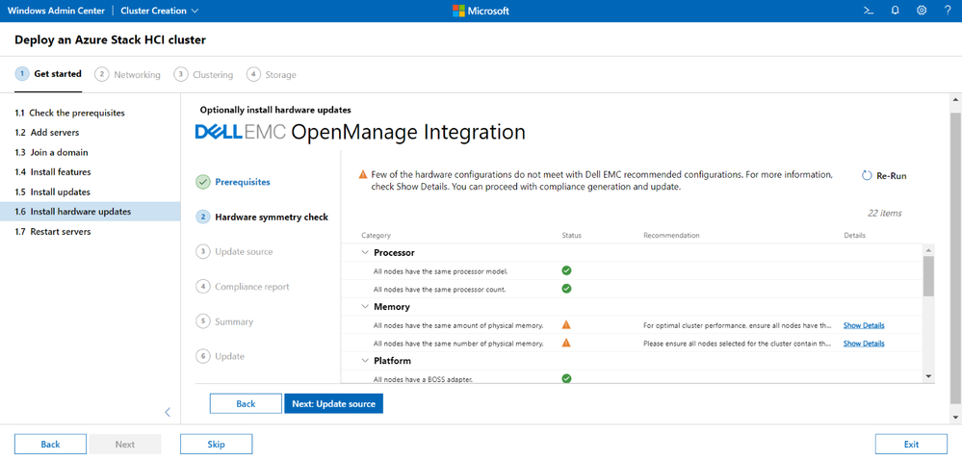This screenshot has width=962, height=460.
Task: Select 1.7 Restart servers step
Action: click(x=91, y=232)
